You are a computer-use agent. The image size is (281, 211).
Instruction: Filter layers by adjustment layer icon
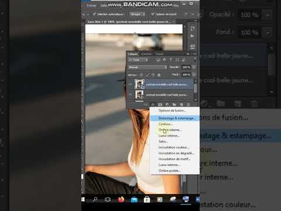[x=165, y=60]
